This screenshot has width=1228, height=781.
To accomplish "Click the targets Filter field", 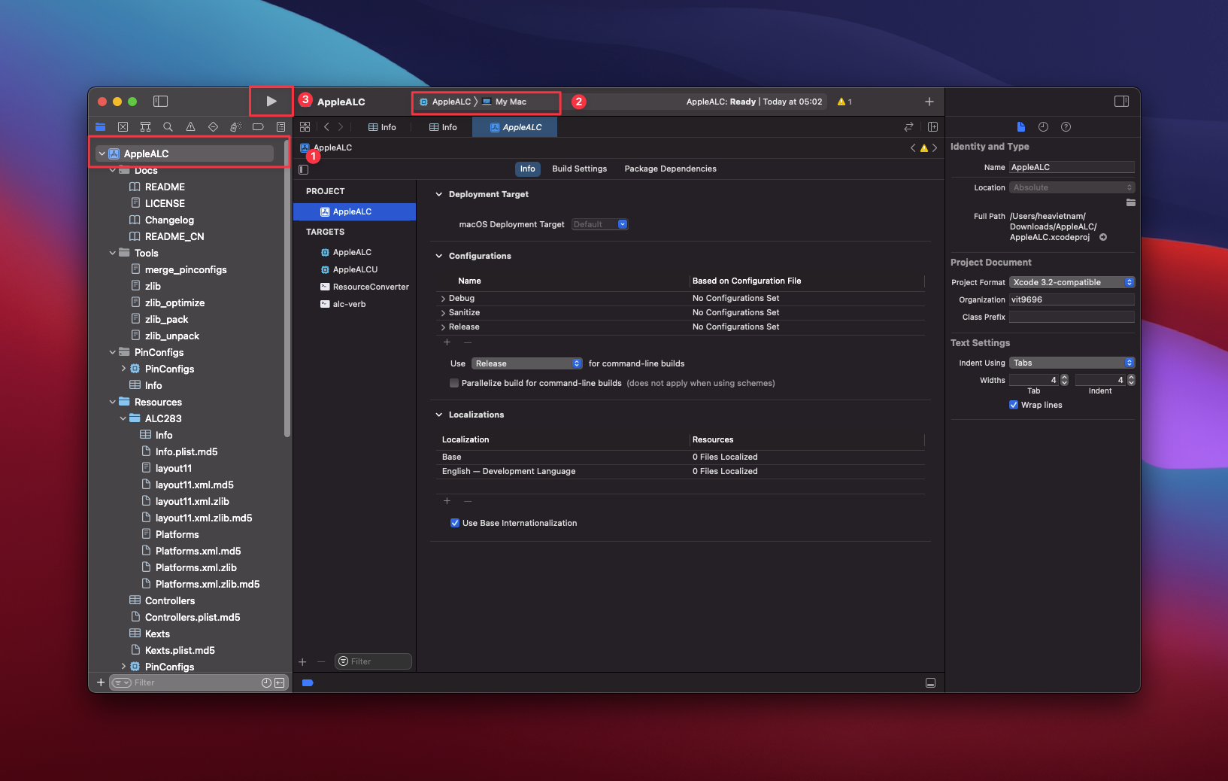I will [x=374, y=661].
